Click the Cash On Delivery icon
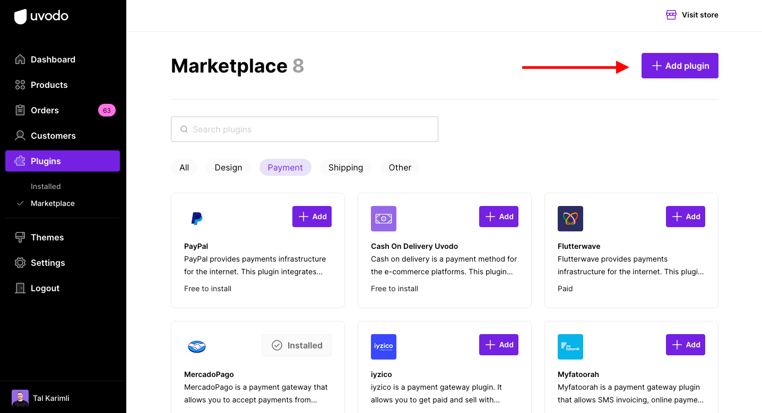The height and width of the screenshot is (413, 762). [x=384, y=219]
